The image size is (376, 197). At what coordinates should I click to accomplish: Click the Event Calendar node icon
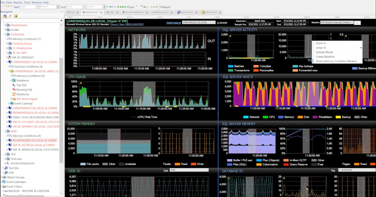tap(12, 104)
